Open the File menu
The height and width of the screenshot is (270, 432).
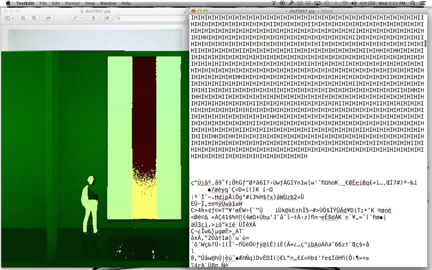click(x=43, y=3)
